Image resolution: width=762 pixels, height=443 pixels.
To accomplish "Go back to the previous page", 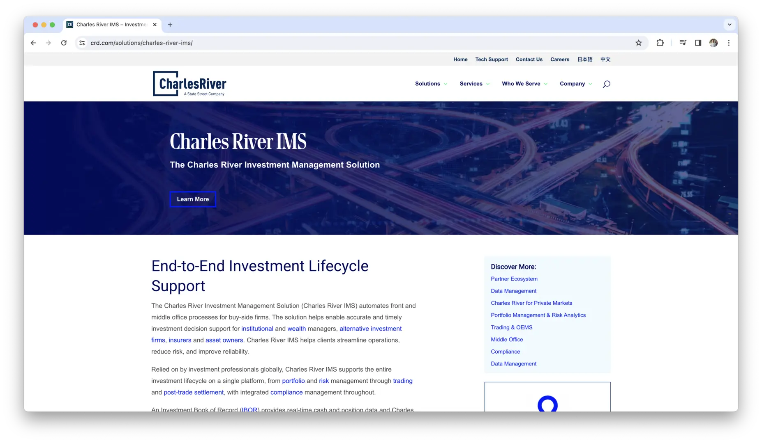I will point(33,43).
